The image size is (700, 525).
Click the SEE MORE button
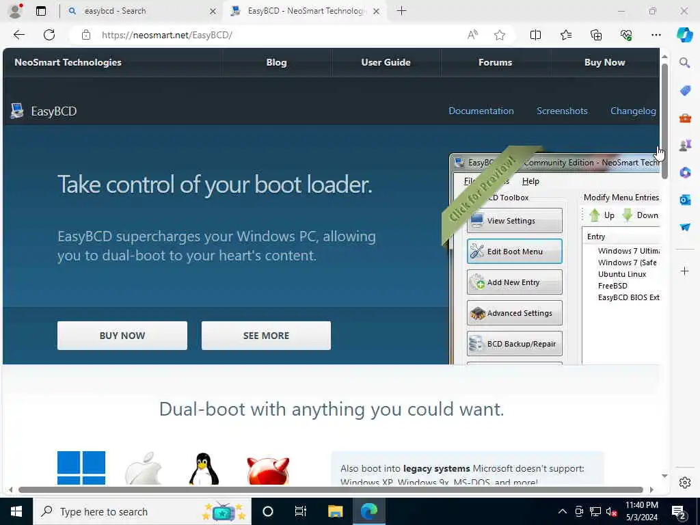266,335
